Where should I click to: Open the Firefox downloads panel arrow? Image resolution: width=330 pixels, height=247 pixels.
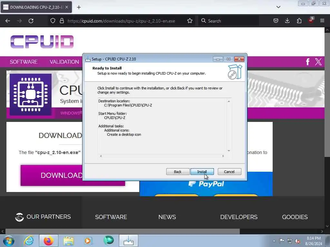coord(287,21)
